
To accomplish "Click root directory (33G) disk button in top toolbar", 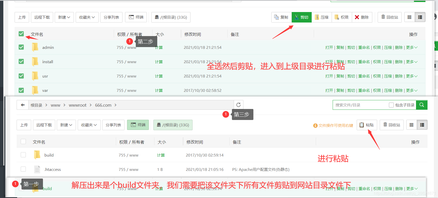I will point(171,17).
